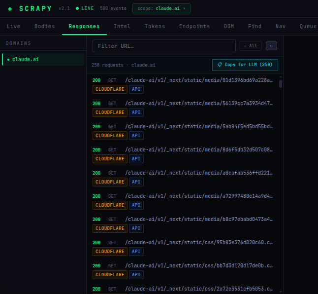This screenshot has height=294, width=318.
Task: Open the Endpoints tab
Action: [194, 26]
